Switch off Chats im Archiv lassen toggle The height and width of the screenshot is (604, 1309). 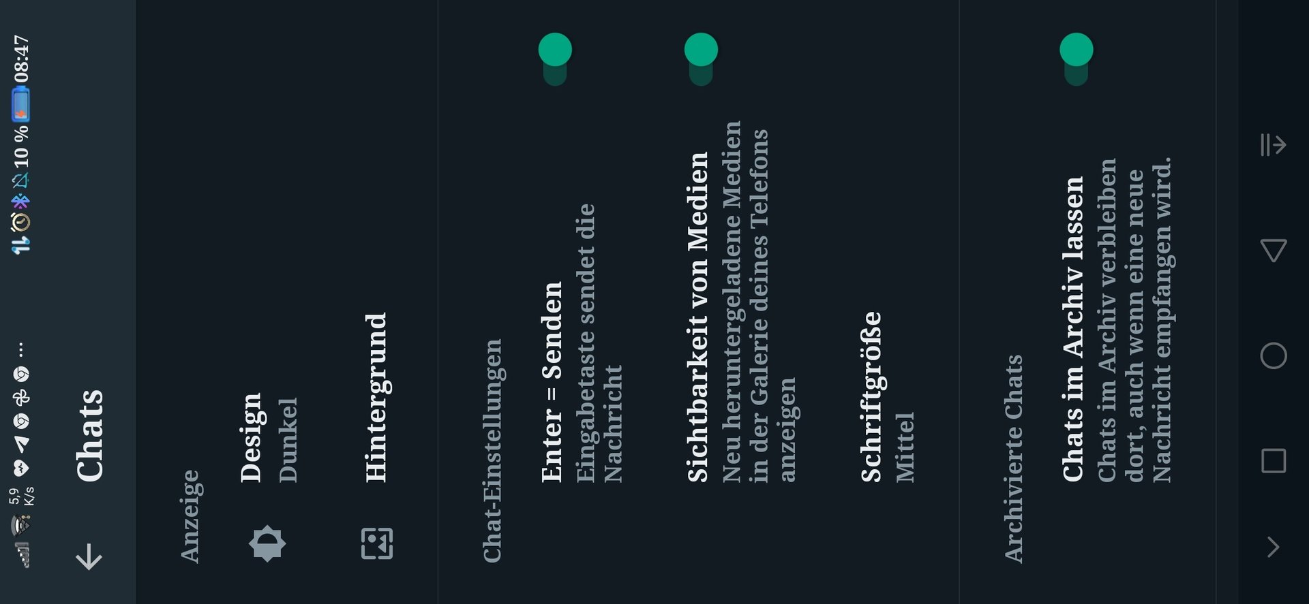coord(1076,59)
